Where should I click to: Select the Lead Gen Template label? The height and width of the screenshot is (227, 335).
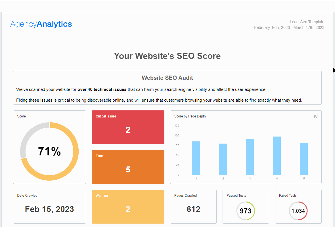[x=307, y=22]
